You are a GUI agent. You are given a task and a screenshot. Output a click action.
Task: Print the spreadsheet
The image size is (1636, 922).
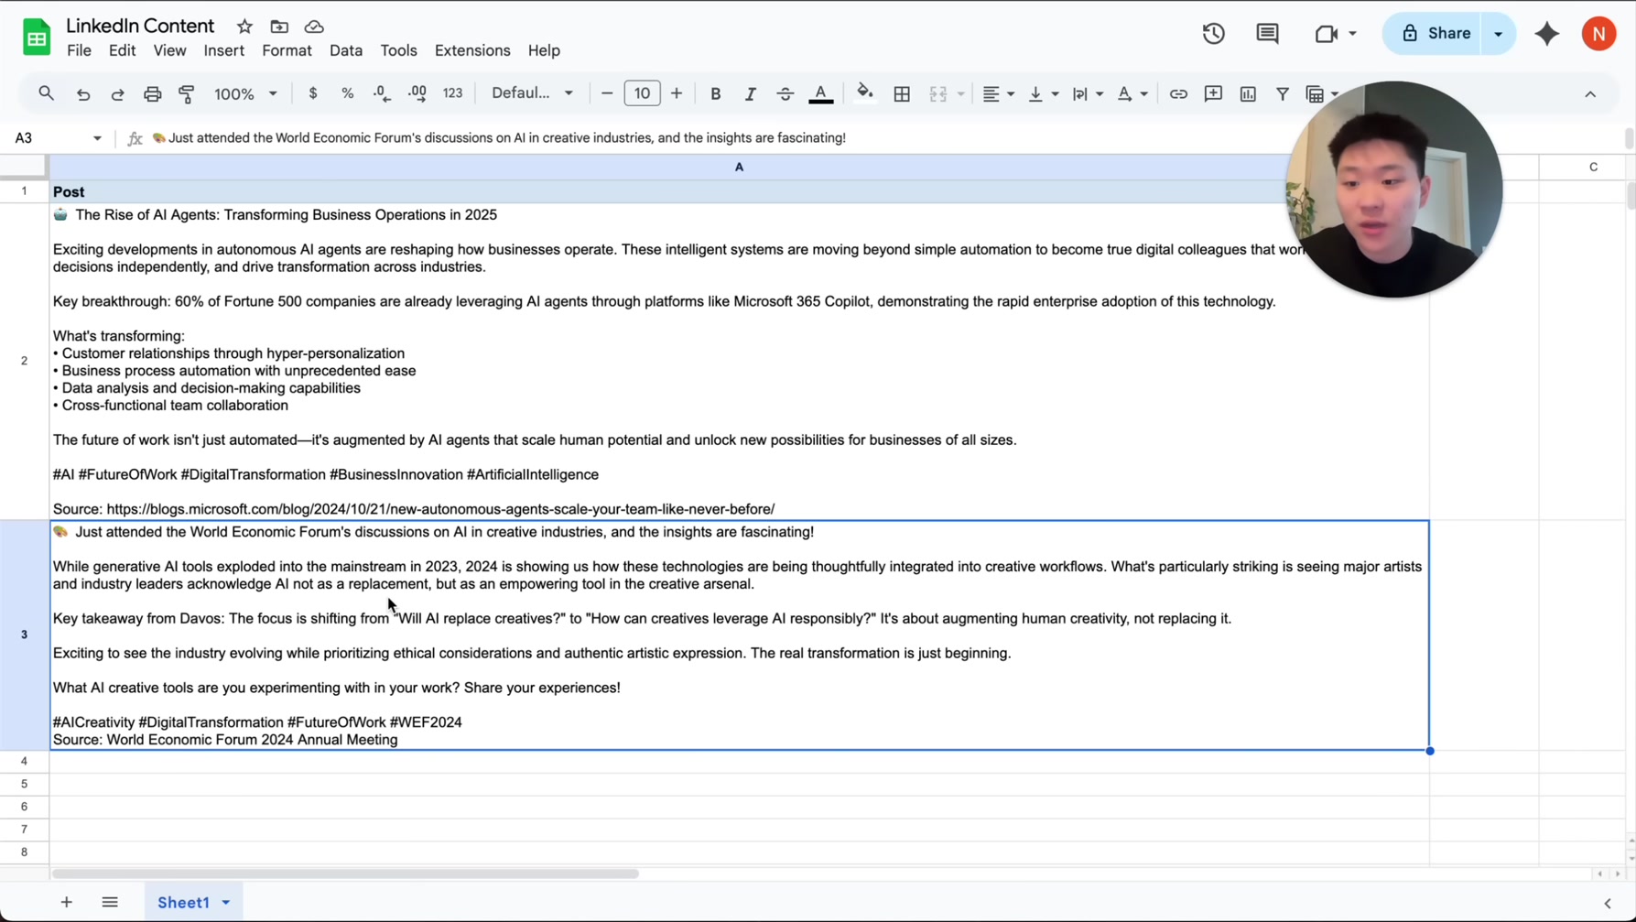click(x=152, y=93)
